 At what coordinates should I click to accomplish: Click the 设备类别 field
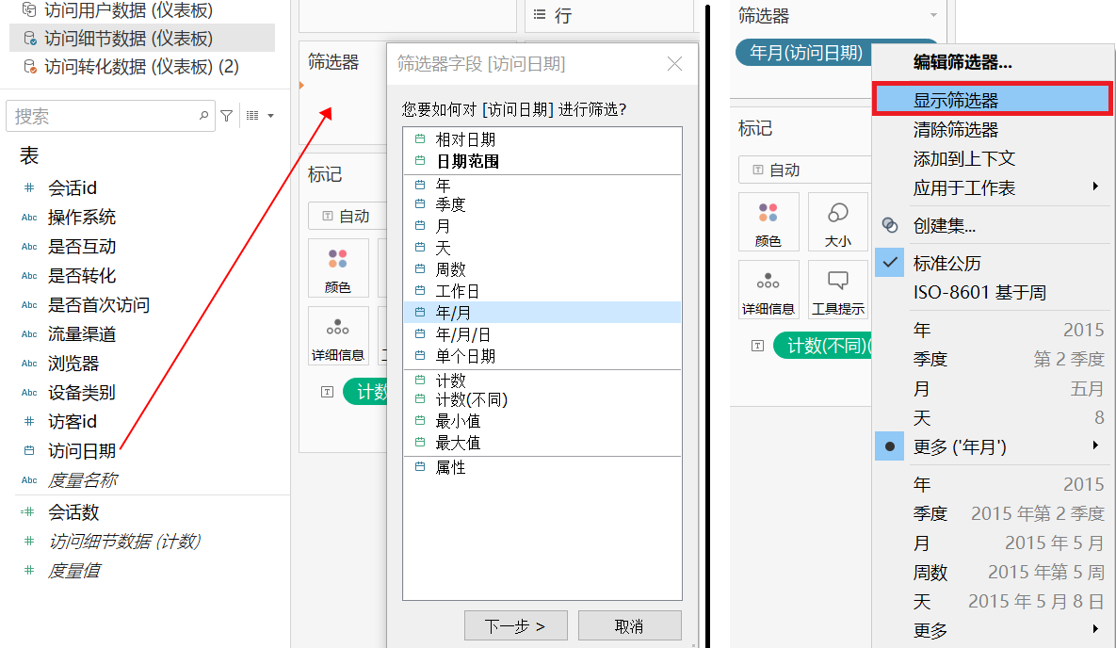click(x=82, y=393)
